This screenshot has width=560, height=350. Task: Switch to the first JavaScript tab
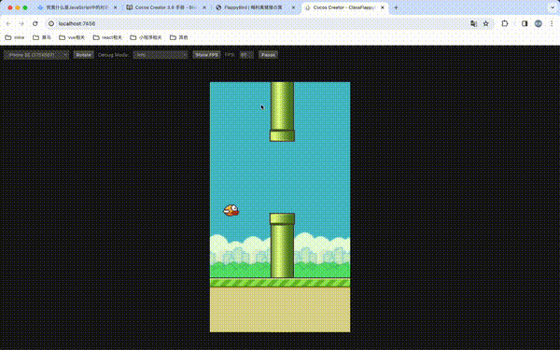pos(77,7)
